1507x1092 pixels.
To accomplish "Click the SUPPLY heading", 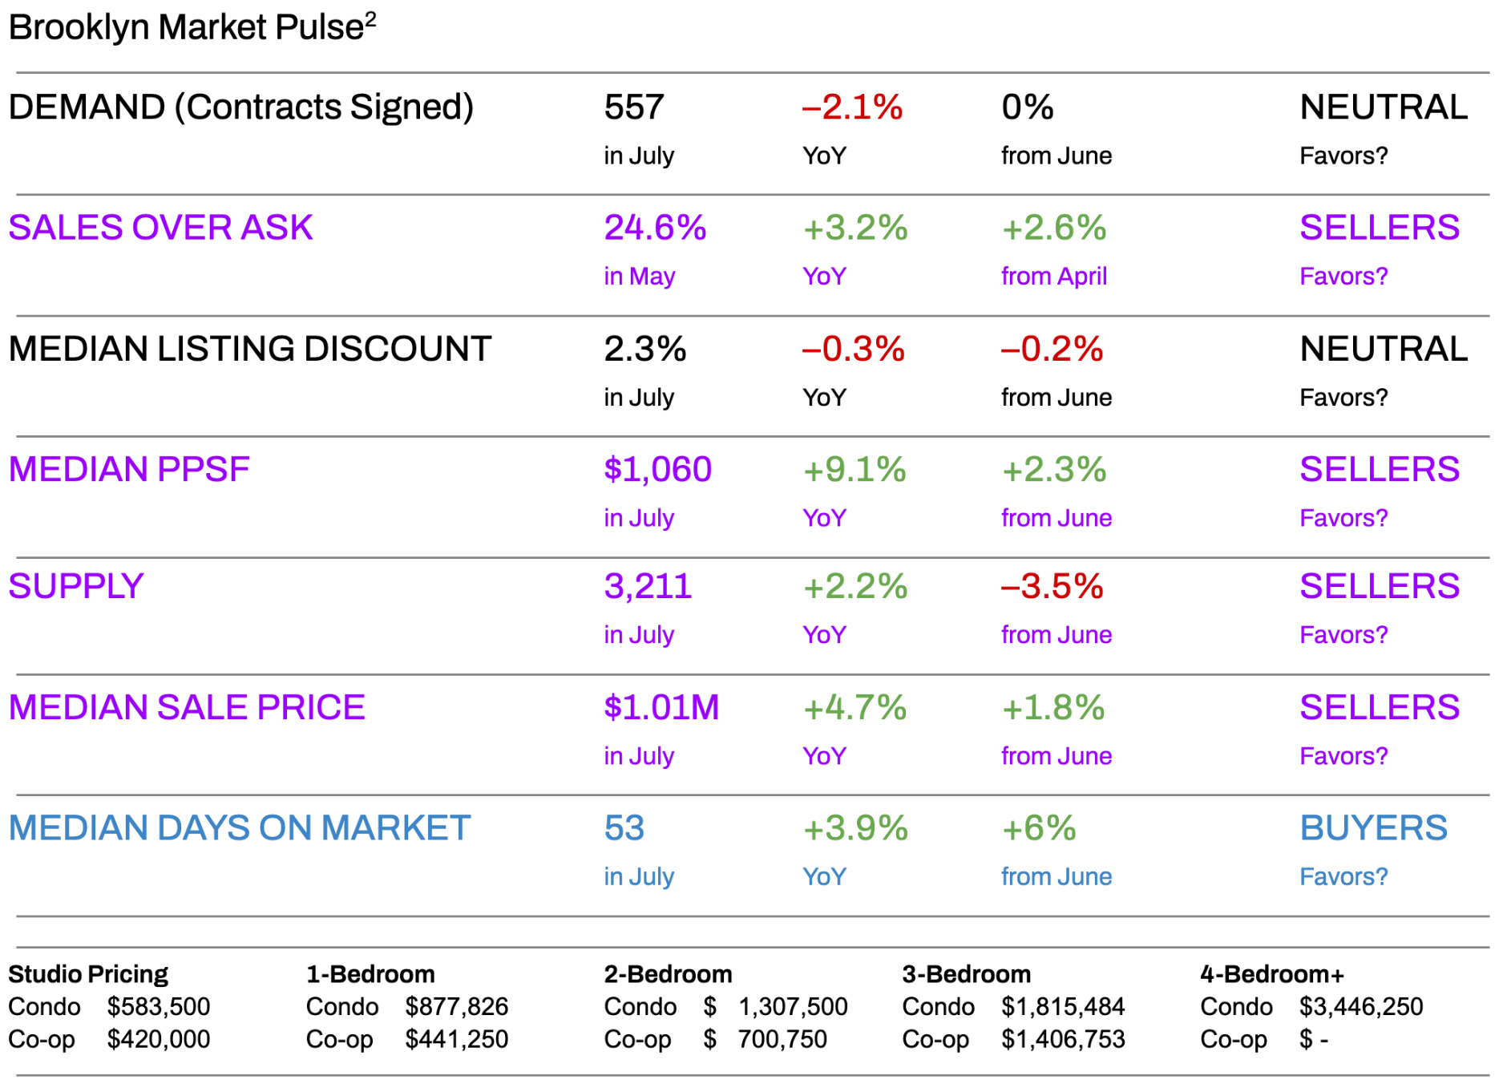I will [76, 587].
